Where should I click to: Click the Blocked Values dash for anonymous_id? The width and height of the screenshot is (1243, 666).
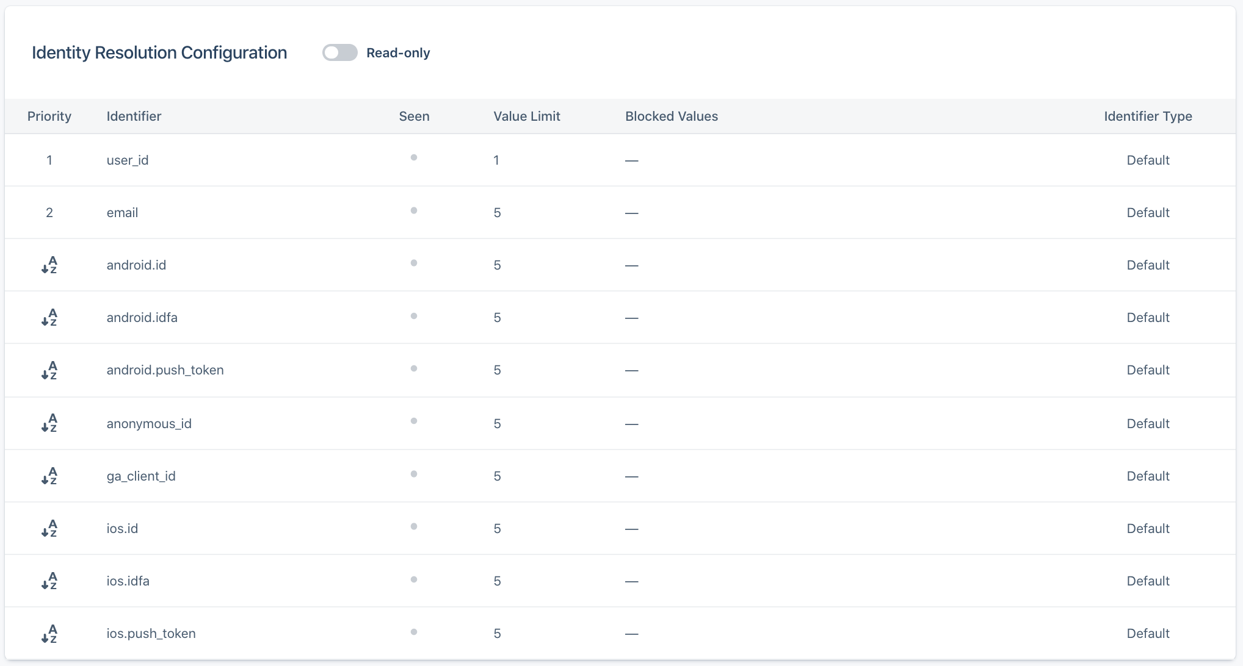click(x=632, y=424)
